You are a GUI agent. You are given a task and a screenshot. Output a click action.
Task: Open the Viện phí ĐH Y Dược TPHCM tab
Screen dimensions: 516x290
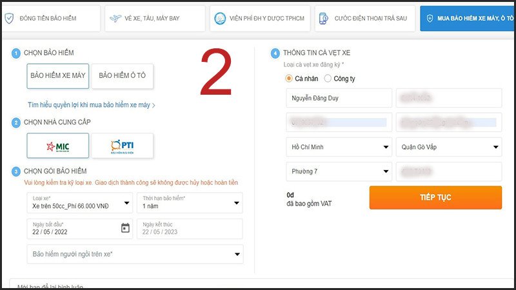click(261, 19)
